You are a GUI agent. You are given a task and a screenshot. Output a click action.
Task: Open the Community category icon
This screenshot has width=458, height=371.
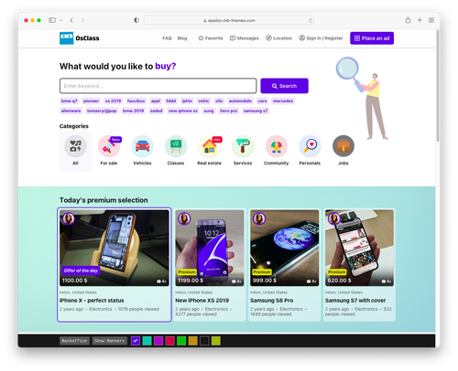pyautogui.click(x=277, y=146)
